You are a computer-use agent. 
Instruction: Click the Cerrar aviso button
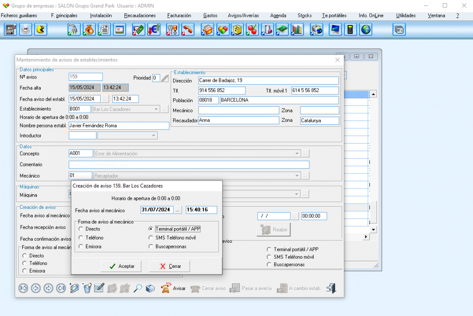pos(208,288)
